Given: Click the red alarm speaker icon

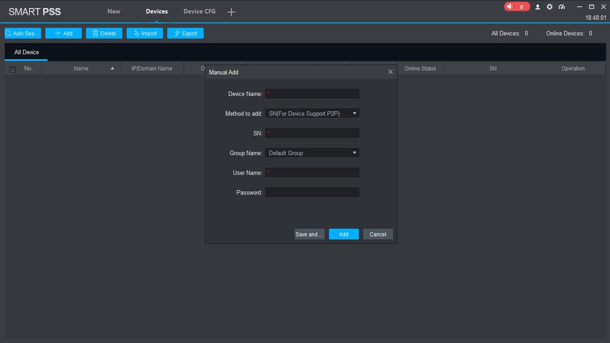Looking at the screenshot, I should click(510, 7).
